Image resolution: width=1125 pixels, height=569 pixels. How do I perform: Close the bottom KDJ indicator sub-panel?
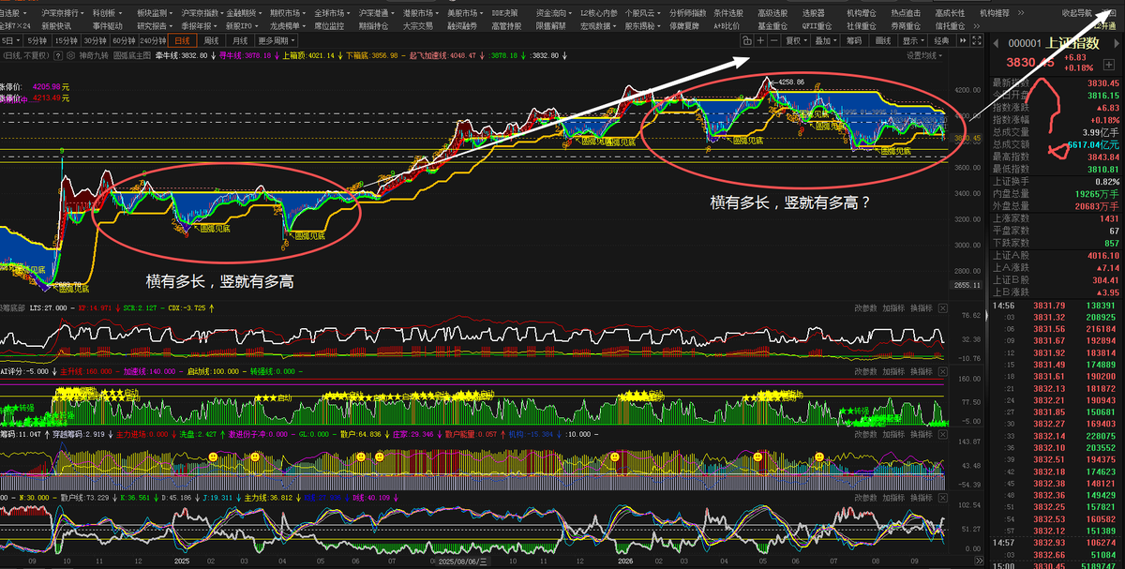click(x=943, y=498)
